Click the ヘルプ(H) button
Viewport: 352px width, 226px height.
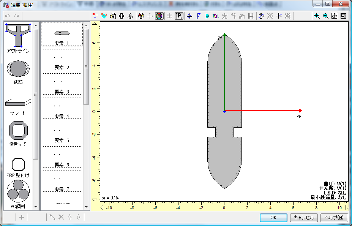pyautogui.click(x=334, y=218)
